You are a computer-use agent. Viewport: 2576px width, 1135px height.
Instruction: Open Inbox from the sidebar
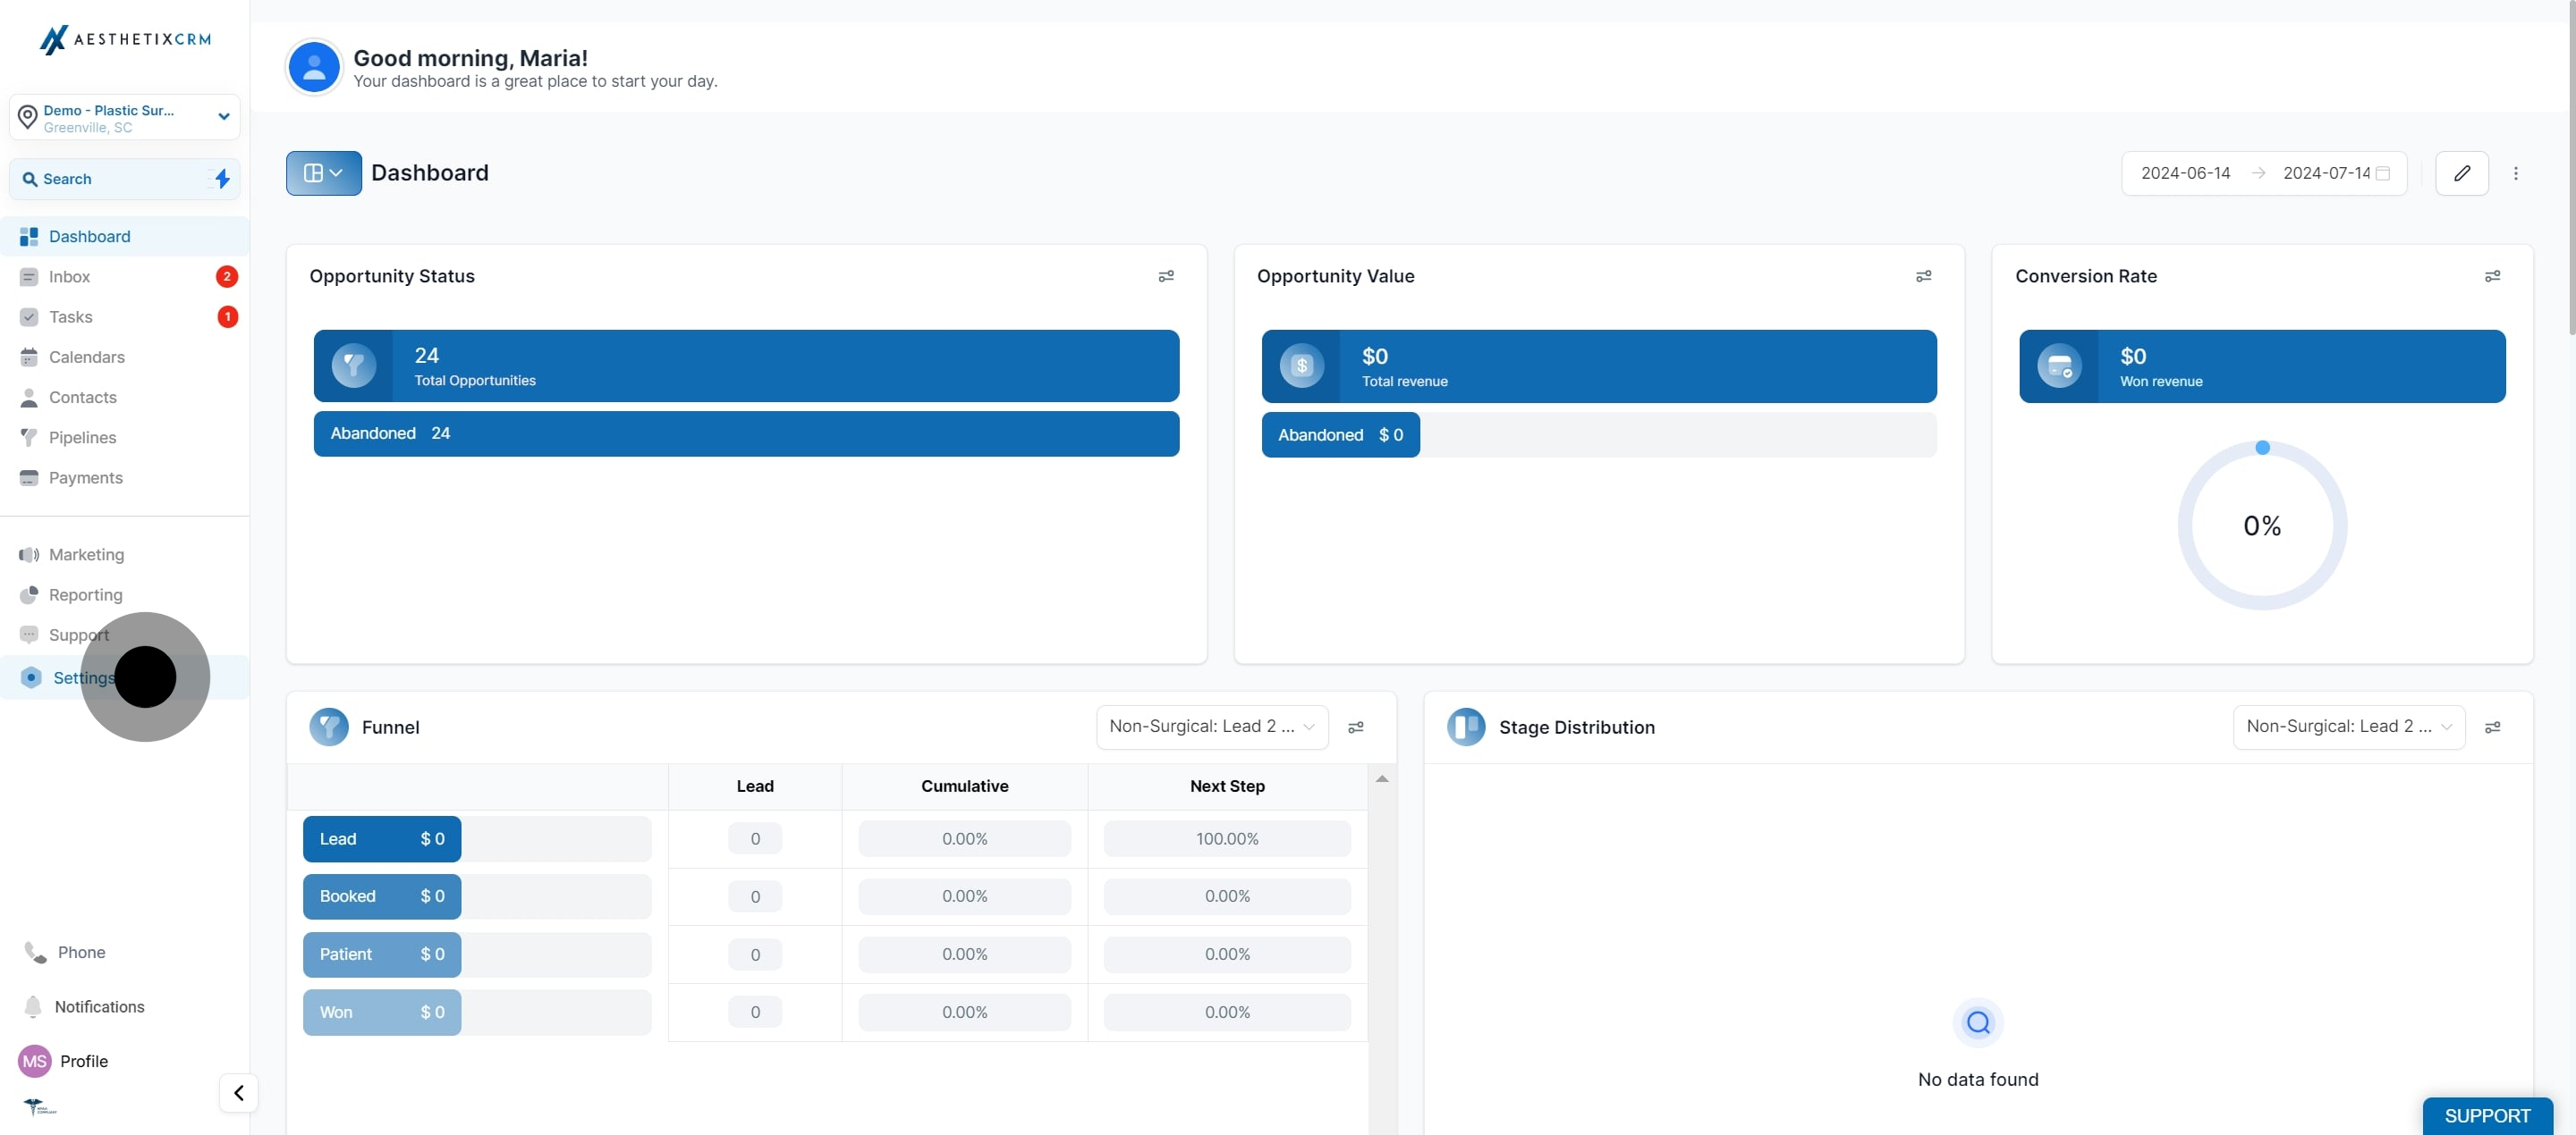coord(70,277)
